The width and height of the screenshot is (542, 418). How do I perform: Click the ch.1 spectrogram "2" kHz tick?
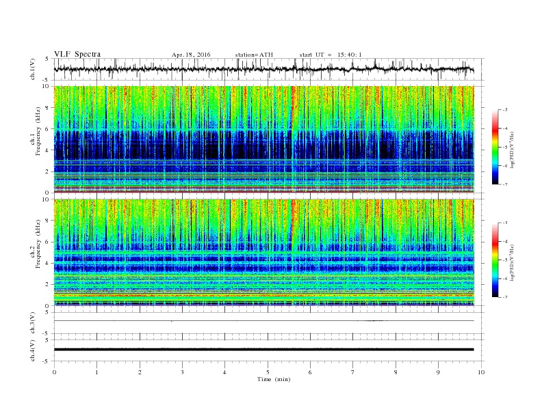click(x=47, y=171)
